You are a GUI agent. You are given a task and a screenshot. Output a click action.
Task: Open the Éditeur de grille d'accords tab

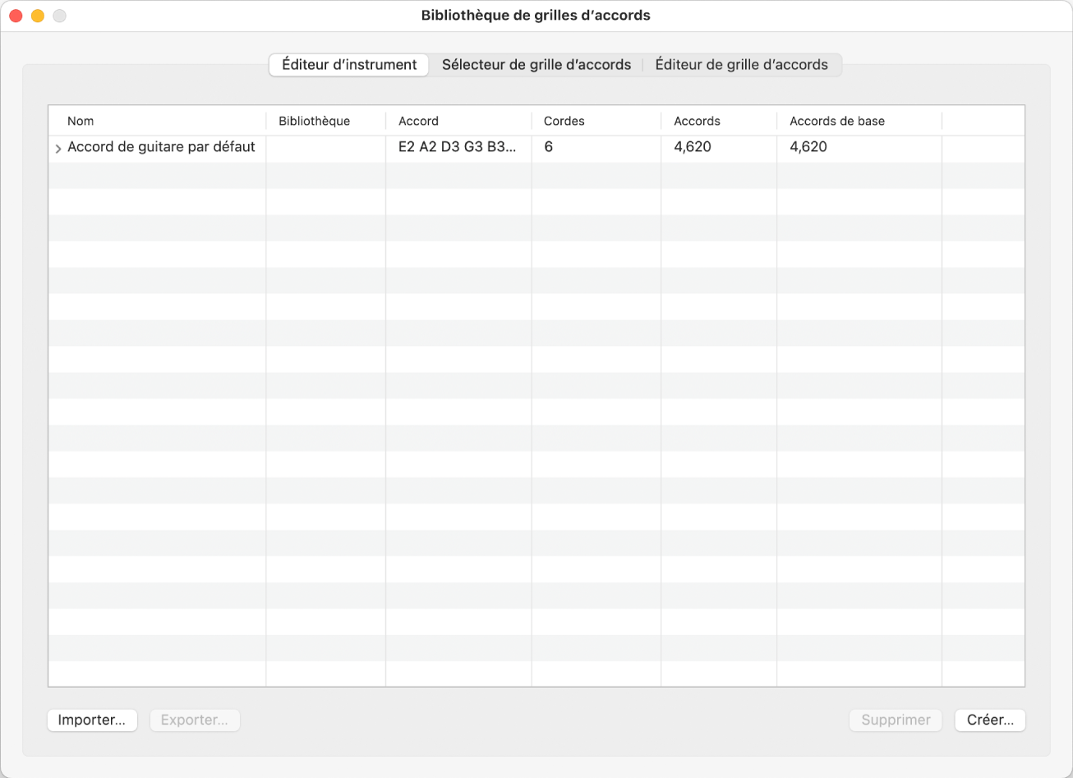click(741, 65)
